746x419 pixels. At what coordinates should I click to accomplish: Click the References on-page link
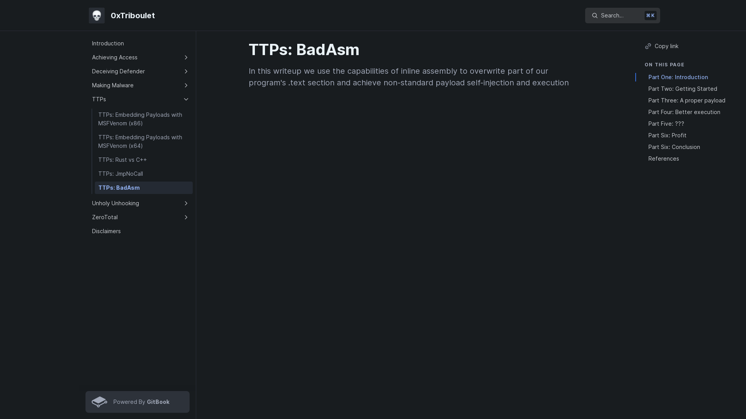point(664,158)
